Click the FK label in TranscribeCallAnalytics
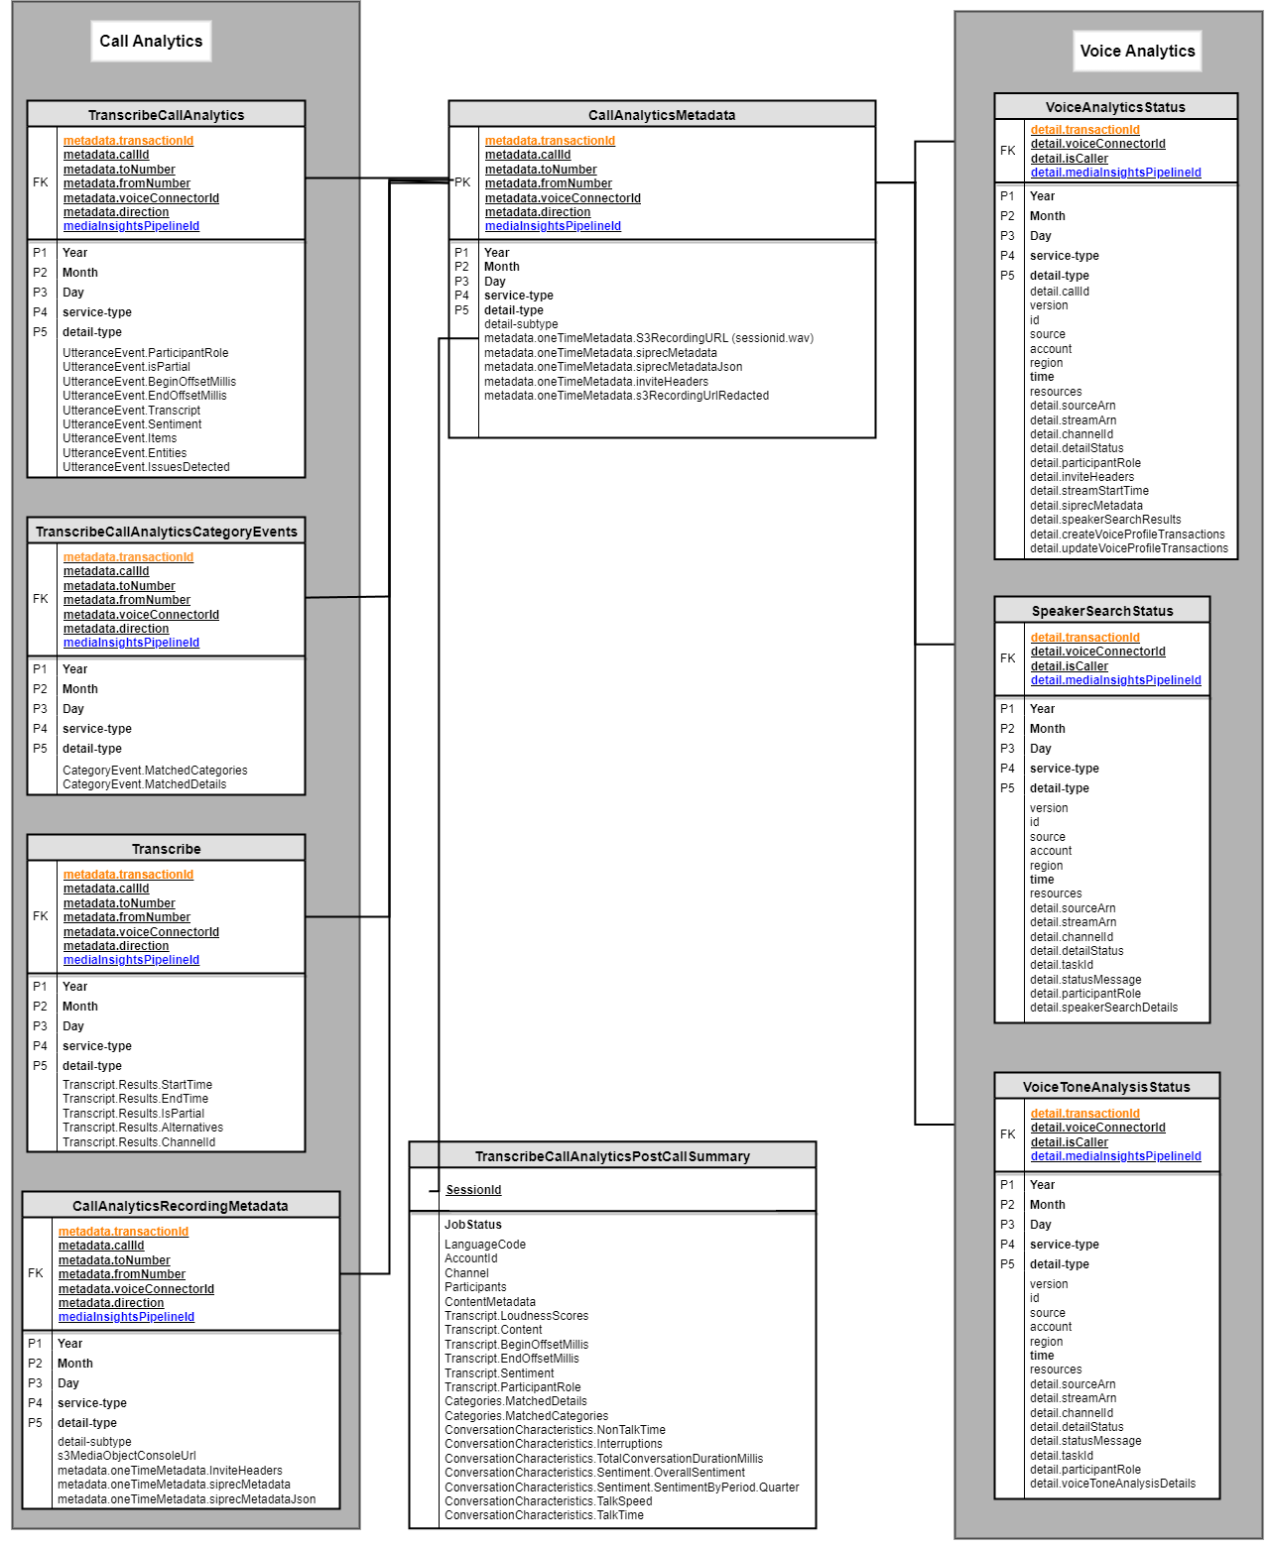 tap(41, 182)
